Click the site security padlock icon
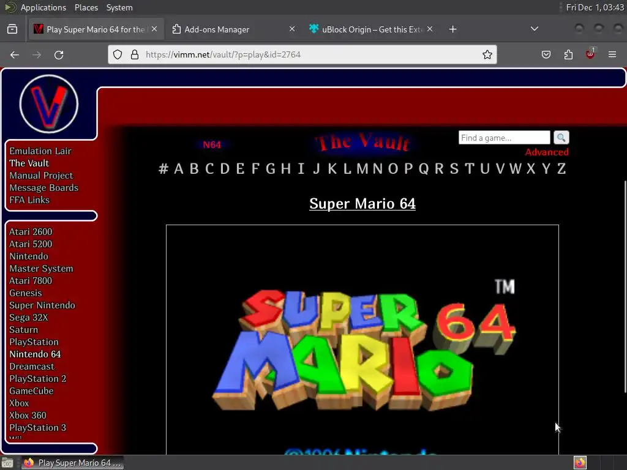 click(135, 54)
